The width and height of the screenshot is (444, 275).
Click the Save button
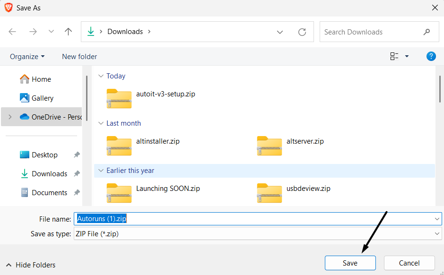tap(350, 263)
